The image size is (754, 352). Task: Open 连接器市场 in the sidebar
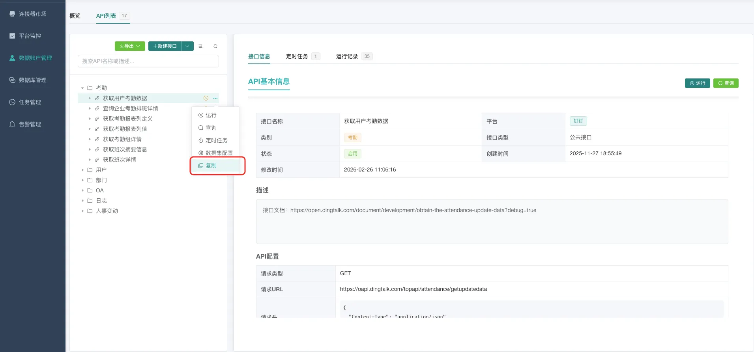point(32,14)
